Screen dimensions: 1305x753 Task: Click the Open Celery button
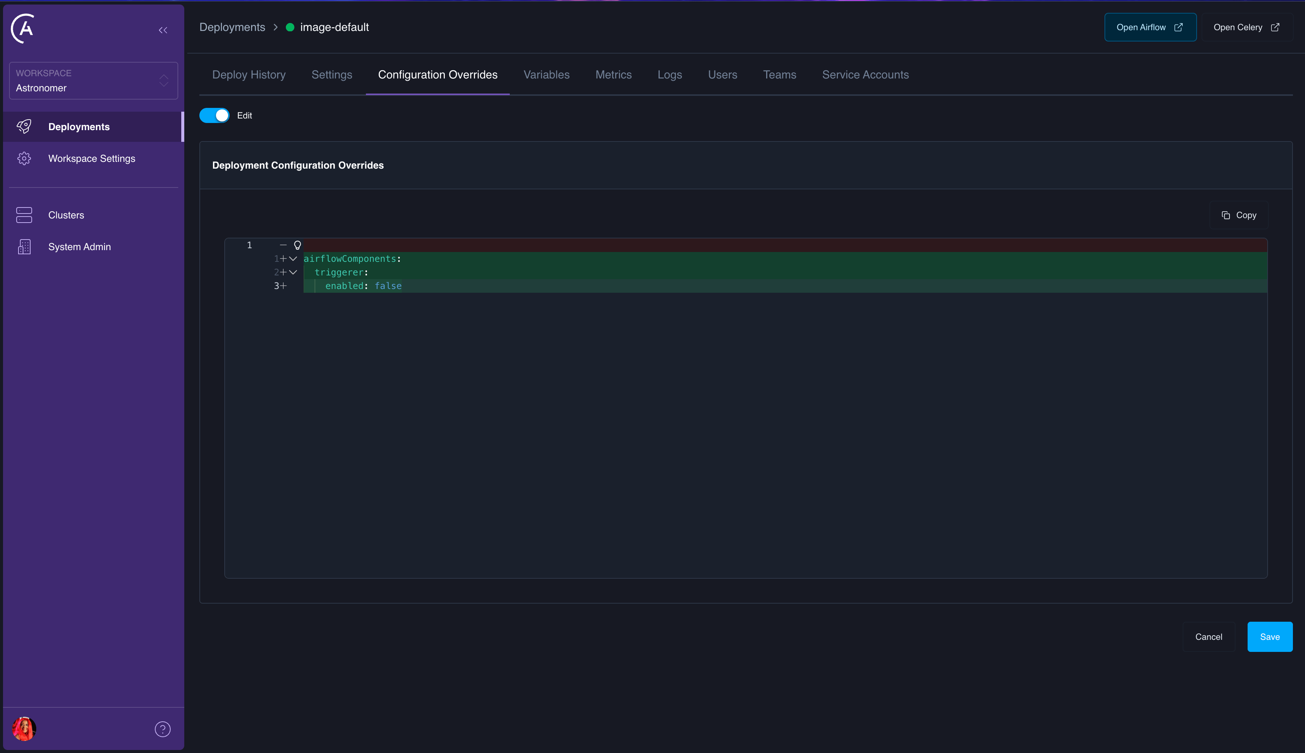coord(1247,28)
